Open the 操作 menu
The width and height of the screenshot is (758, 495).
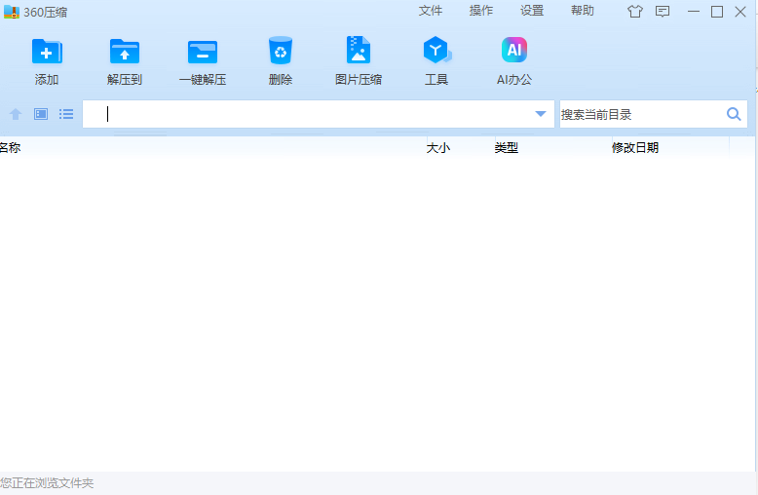(481, 11)
